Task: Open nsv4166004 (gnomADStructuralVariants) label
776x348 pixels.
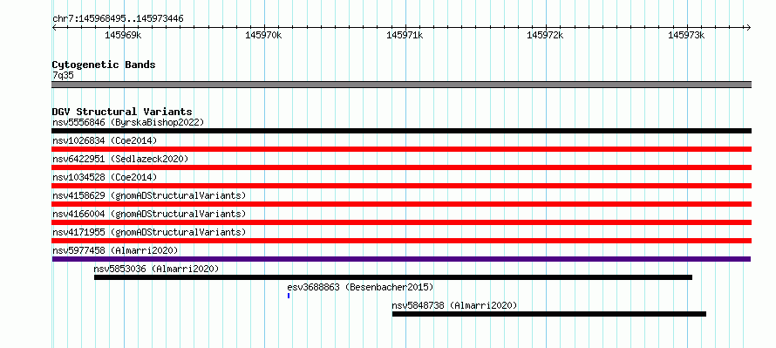Action: (149, 214)
